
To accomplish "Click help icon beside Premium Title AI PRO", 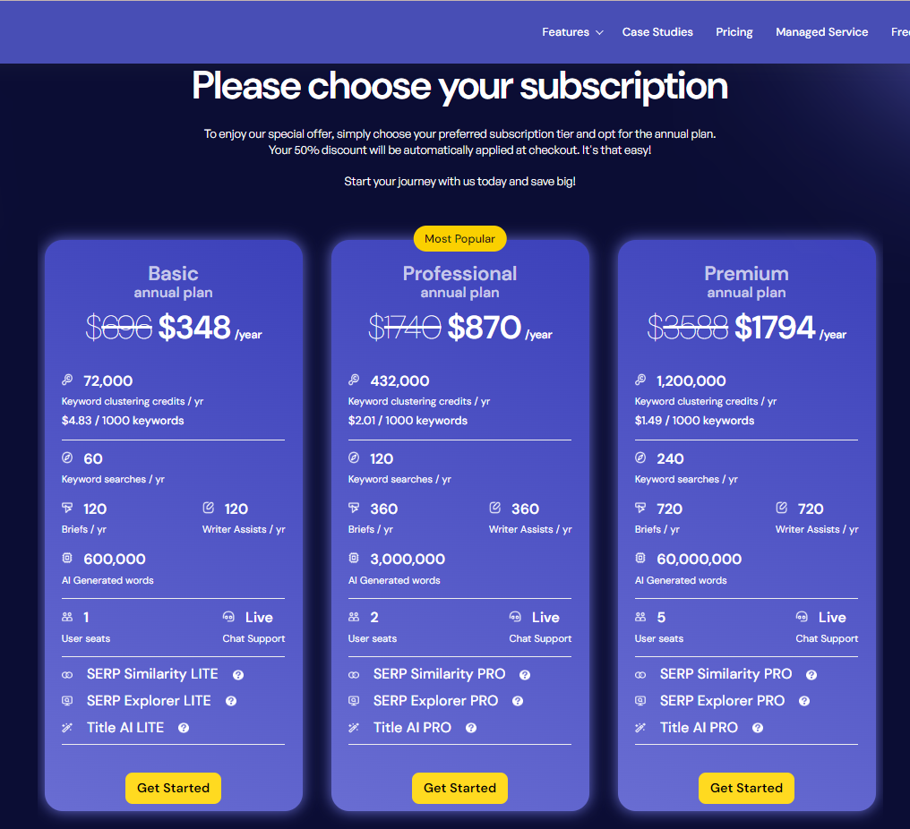I will point(758,729).
